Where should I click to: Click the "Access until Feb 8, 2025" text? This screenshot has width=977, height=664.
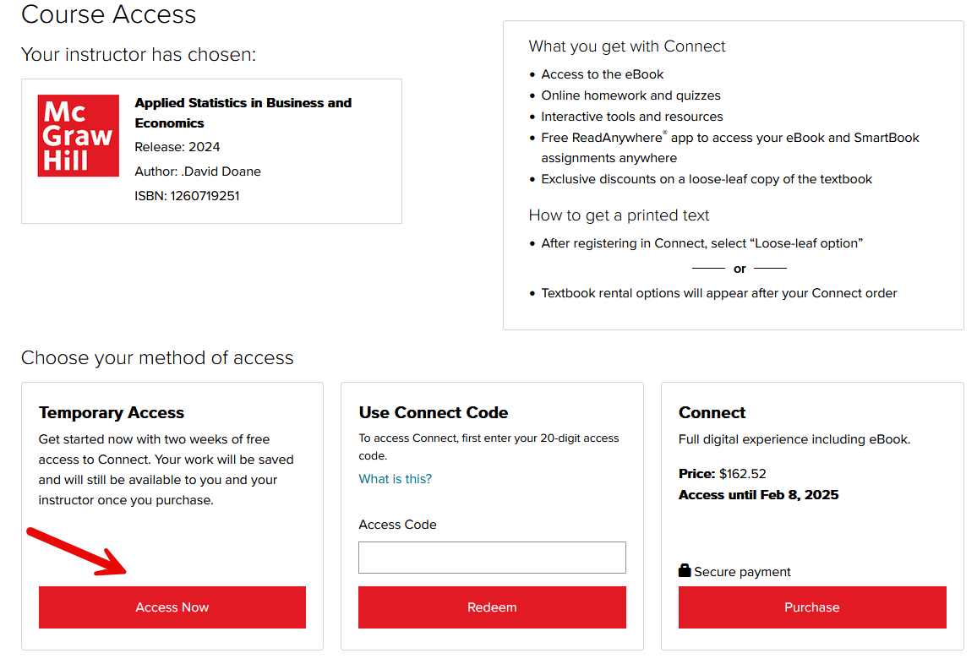tap(758, 495)
